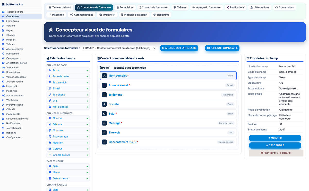The height and width of the screenshot is (191, 309).
Task: Click the Aperçu du formulaire button
Action: pyautogui.click(x=179, y=48)
